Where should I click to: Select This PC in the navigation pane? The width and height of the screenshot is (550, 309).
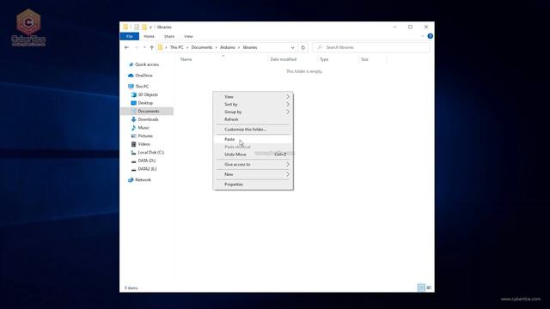coord(142,86)
